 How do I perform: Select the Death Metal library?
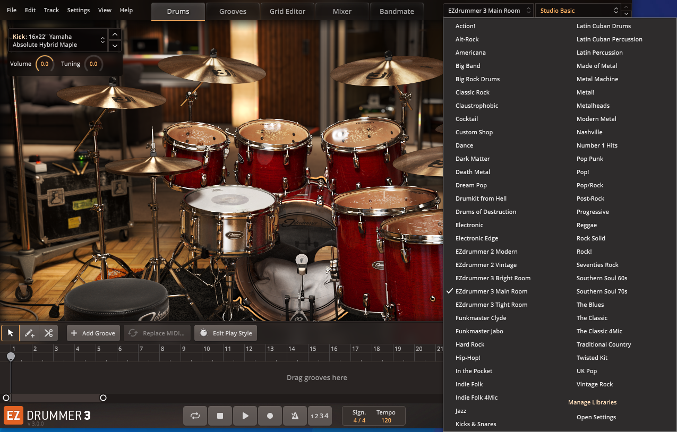coord(473,172)
